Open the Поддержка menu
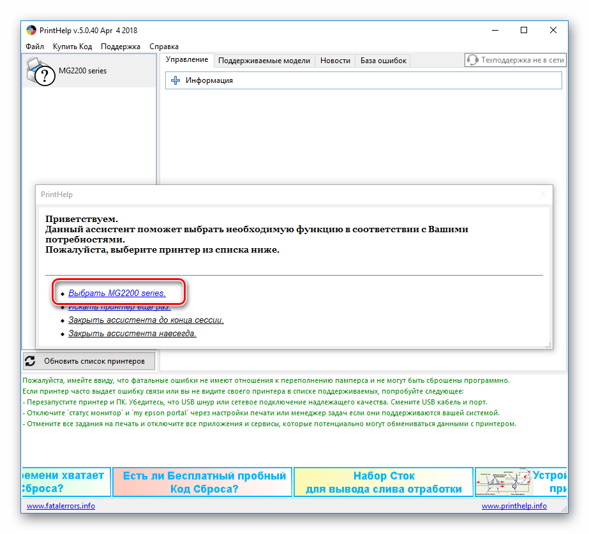Screen dimensions: 589x534 coord(121,47)
